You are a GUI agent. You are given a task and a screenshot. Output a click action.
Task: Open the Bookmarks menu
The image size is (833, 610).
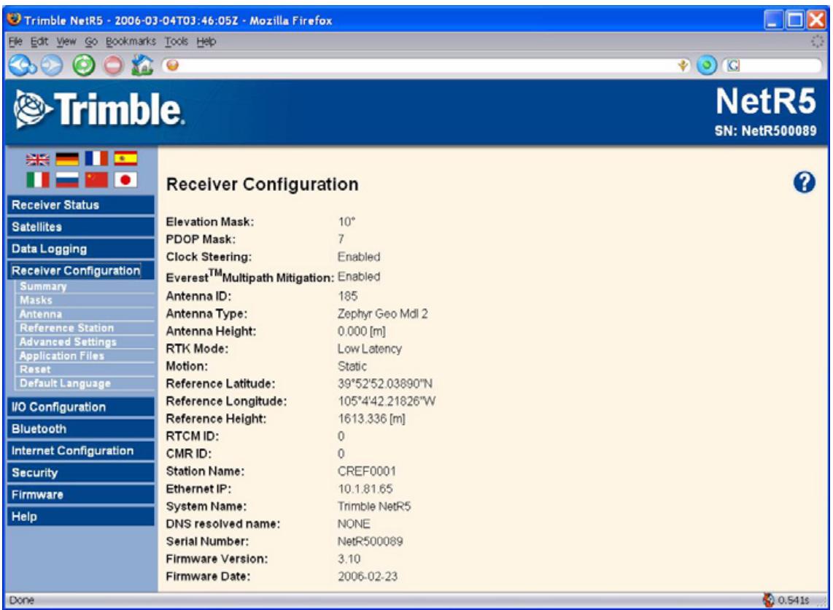(130, 42)
